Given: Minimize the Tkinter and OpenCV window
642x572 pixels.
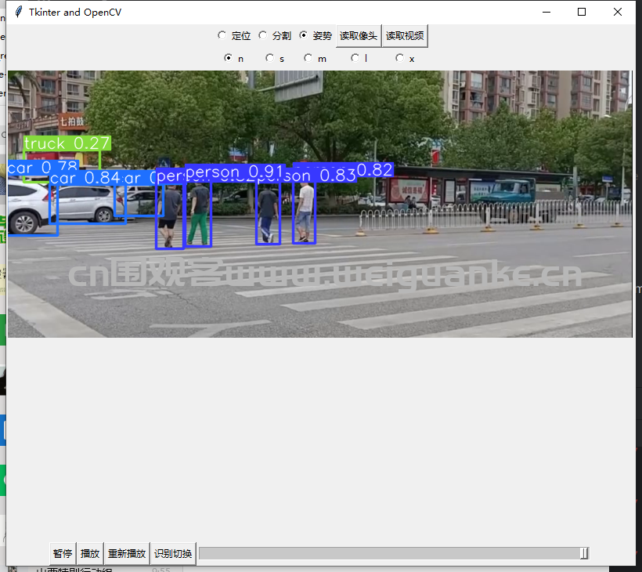Looking at the screenshot, I should [x=546, y=12].
